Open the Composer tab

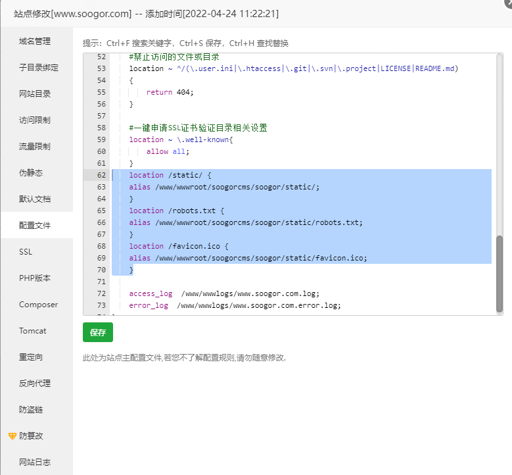pos(38,305)
